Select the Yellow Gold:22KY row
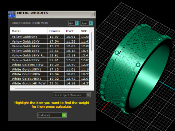The image size is (175, 131). point(50,60)
